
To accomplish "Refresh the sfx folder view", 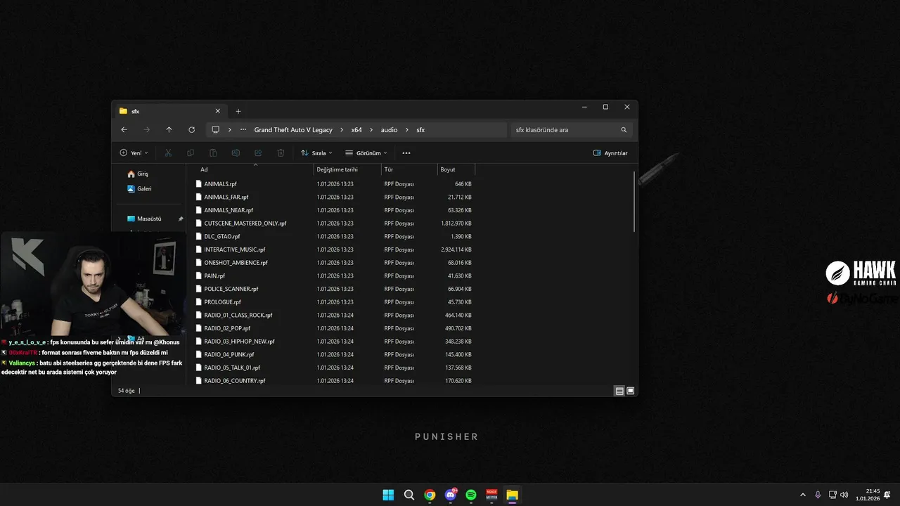I will coord(191,130).
